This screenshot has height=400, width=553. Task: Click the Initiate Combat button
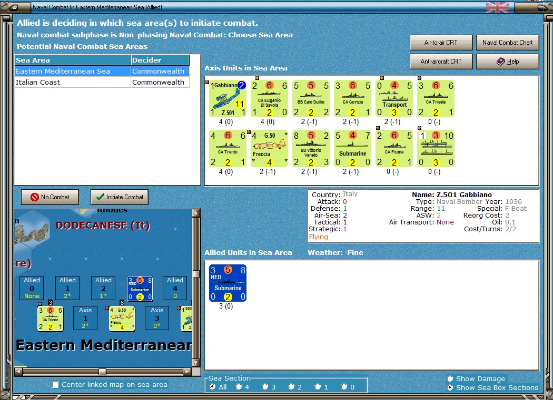(120, 197)
